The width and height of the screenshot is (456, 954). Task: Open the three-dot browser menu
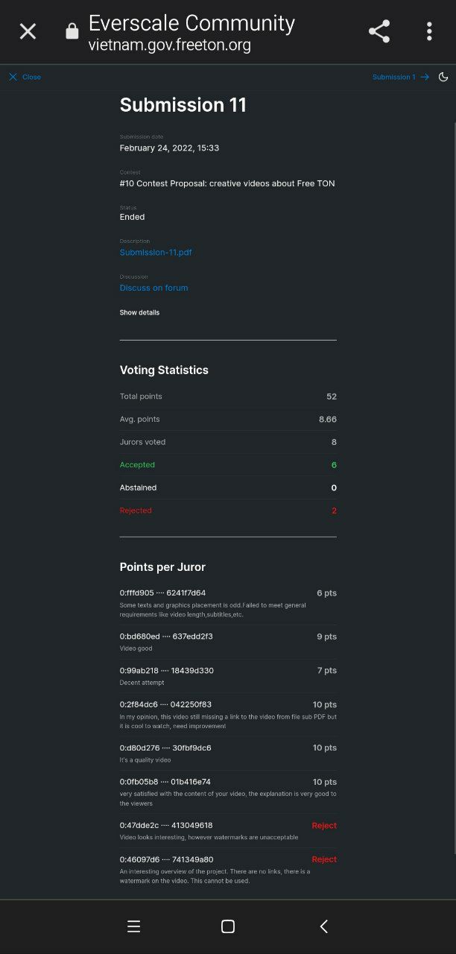click(x=429, y=31)
